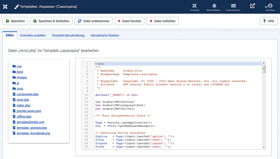Expand the html folder
Viewport: 280px width, 159px height.
click(20, 72)
